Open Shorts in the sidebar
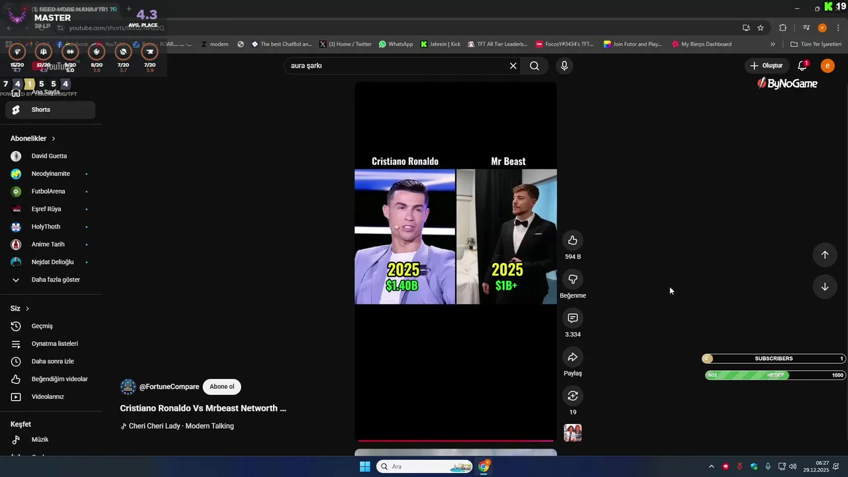Image resolution: width=848 pixels, height=477 pixels. 50,110
